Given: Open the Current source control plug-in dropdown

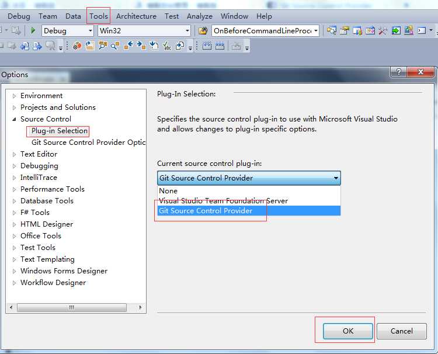Looking at the screenshot, I should 249,178.
